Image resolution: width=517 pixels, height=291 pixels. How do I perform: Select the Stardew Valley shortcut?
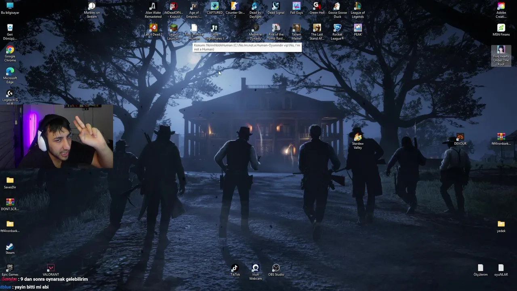[357, 141]
